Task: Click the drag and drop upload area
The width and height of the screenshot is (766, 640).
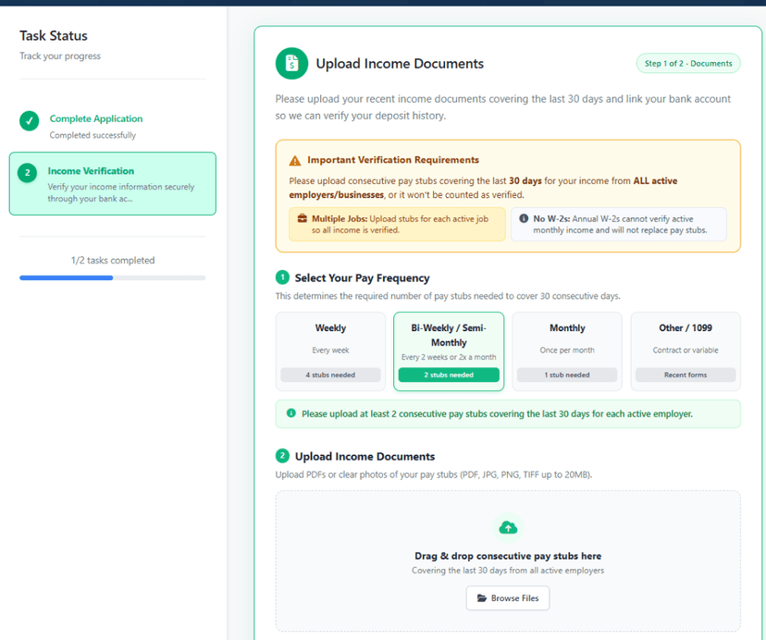Action: [x=508, y=560]
